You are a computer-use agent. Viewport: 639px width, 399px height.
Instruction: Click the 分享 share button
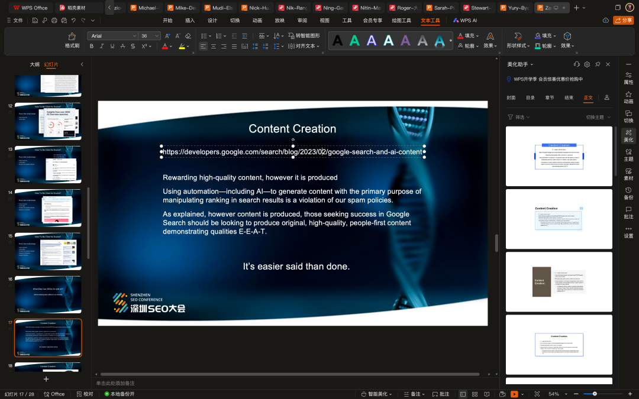point(624,20)
